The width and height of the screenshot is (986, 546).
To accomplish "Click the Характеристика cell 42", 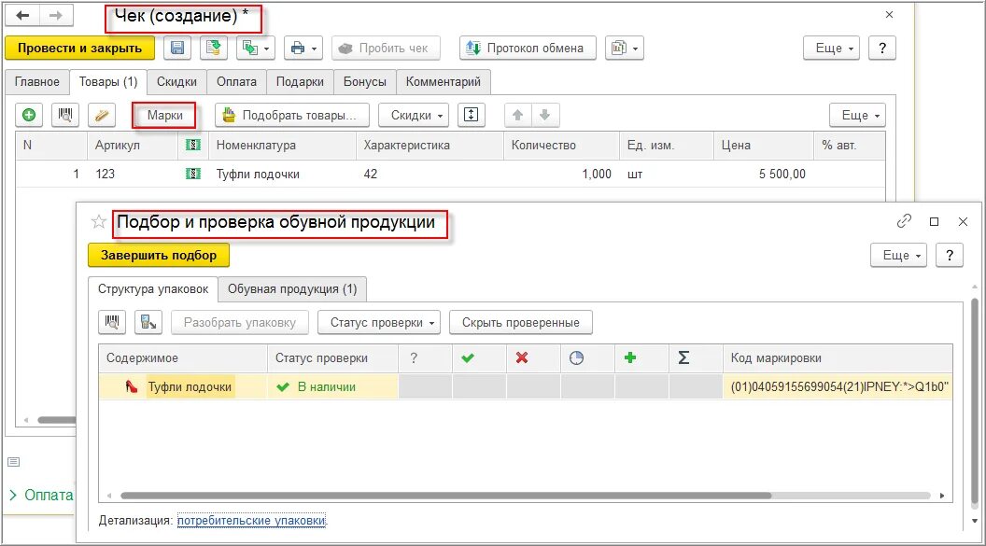I will [430, 174].
